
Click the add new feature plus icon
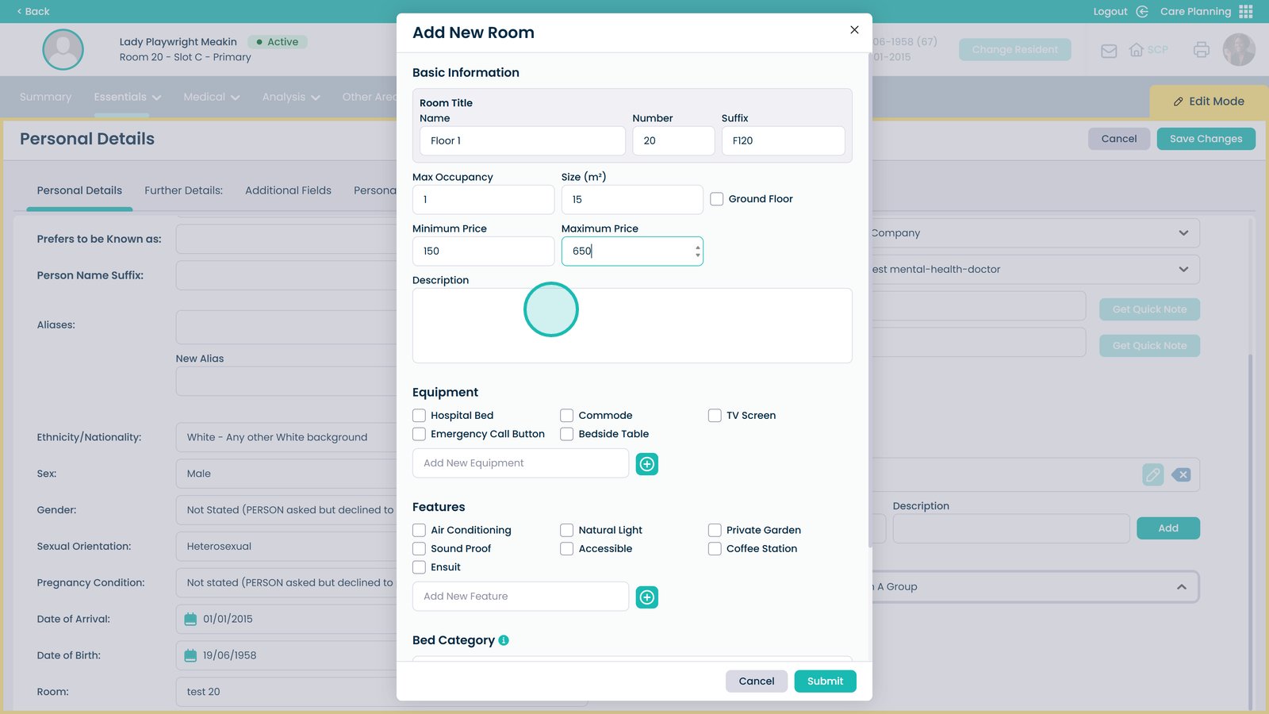[647, 597]
